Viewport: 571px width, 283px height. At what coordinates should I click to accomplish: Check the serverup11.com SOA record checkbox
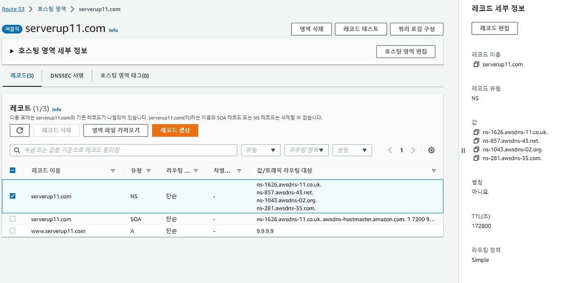[12, 219]
